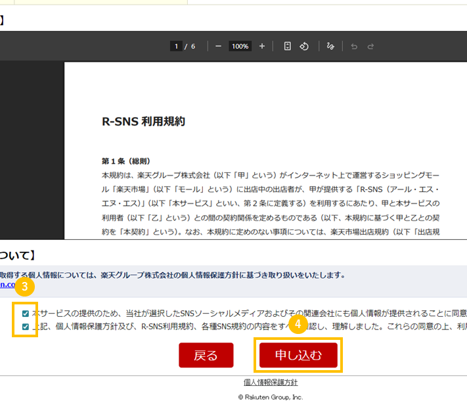The image size is (467, 403).
Task: Zoom out the PDF with minus icon
Action: [218, 47]
